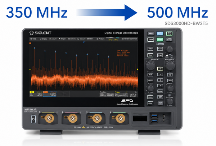This screenshot has height=146, width=216.
Task: Open the Analysis menu
Action: pos(100,39)
